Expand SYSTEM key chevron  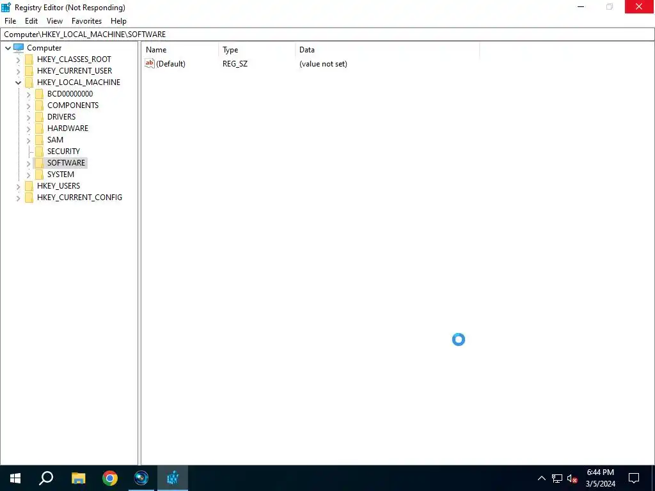coord(28,175)
